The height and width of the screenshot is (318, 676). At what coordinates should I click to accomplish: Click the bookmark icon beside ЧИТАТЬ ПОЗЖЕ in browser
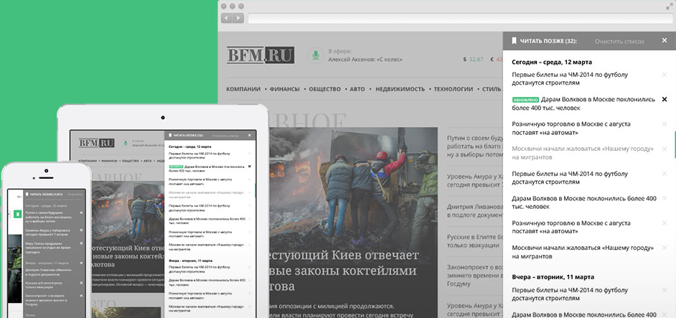coord(514,41)
